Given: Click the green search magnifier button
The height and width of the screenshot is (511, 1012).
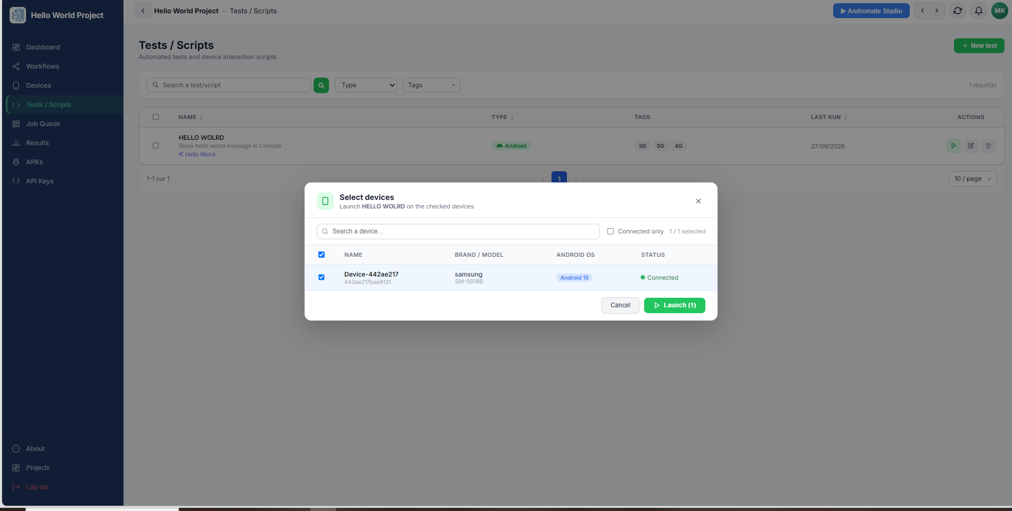Looking at the screenshot, I should [x=321, y=85].
